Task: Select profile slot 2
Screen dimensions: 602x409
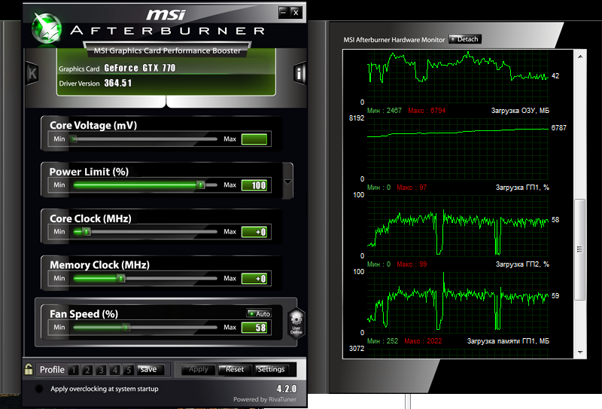Action: [87, 370]
